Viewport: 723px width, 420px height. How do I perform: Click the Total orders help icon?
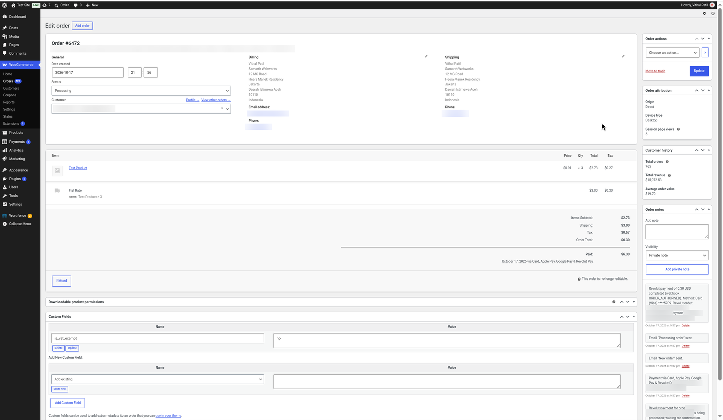667,162
